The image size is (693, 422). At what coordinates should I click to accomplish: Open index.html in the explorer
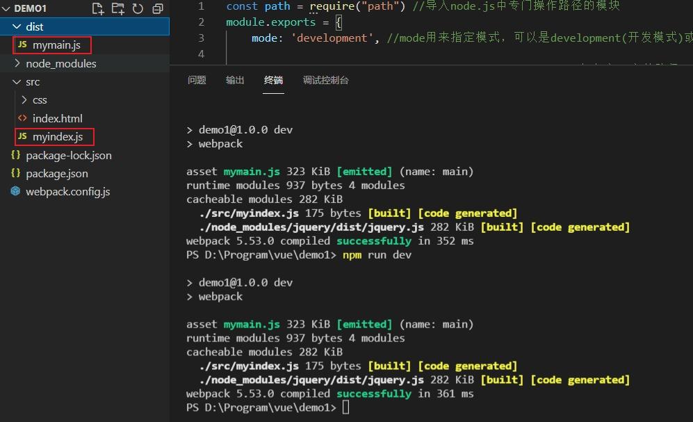coord(58,118)
